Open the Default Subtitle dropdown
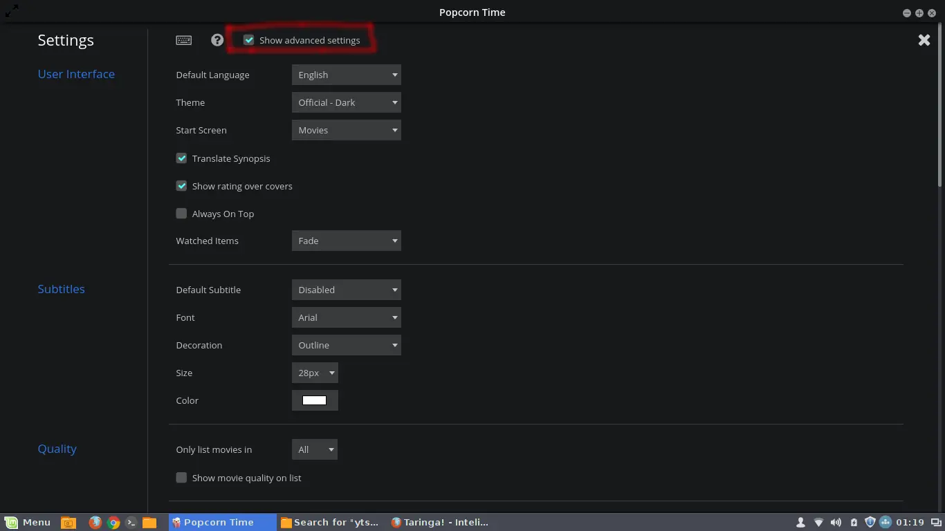This screenshot has height=531, width=945. (346, 290)
